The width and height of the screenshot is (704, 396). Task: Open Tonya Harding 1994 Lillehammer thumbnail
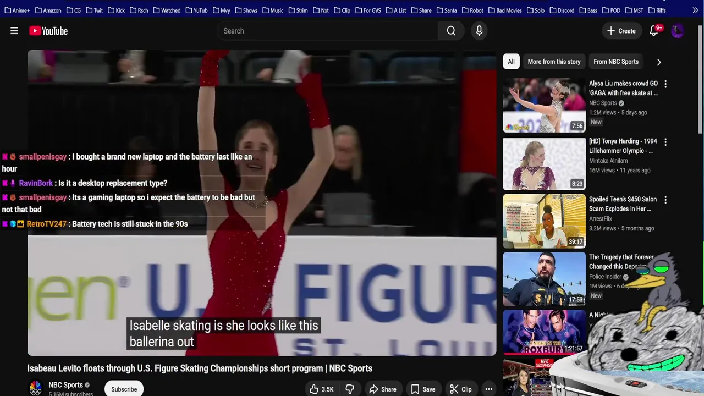544,164
